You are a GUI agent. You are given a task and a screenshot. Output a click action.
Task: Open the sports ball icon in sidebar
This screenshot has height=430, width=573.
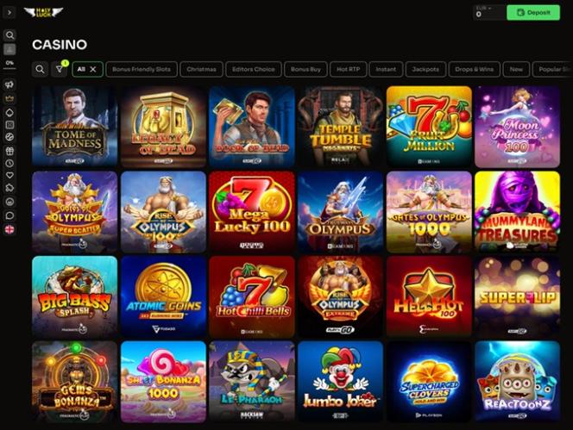click(9, 137)
